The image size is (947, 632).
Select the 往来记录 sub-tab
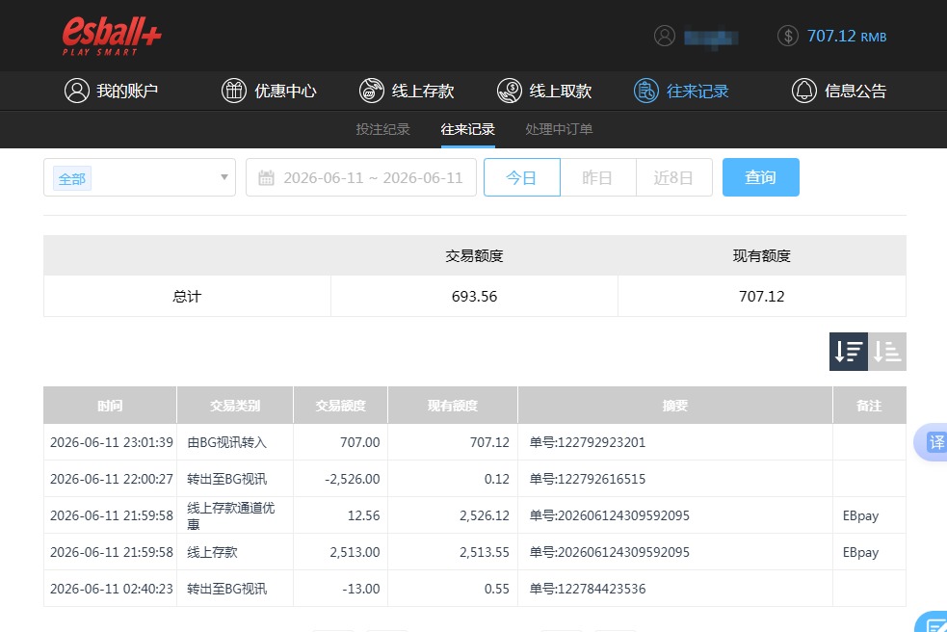[467, 129]
